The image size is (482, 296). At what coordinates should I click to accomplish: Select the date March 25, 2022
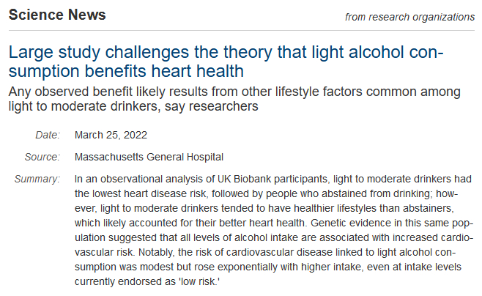pyautogui.click(x=110, y=135)
